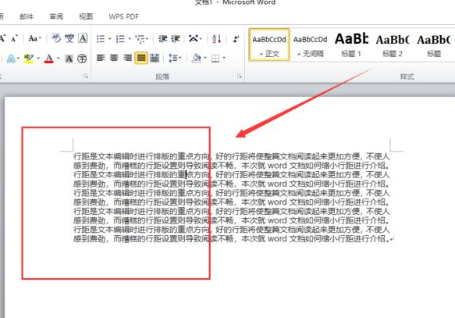
Task: Apply red font color
Action: point(48,59)
